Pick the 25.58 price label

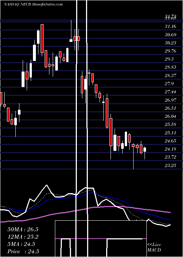coord(171,124)
